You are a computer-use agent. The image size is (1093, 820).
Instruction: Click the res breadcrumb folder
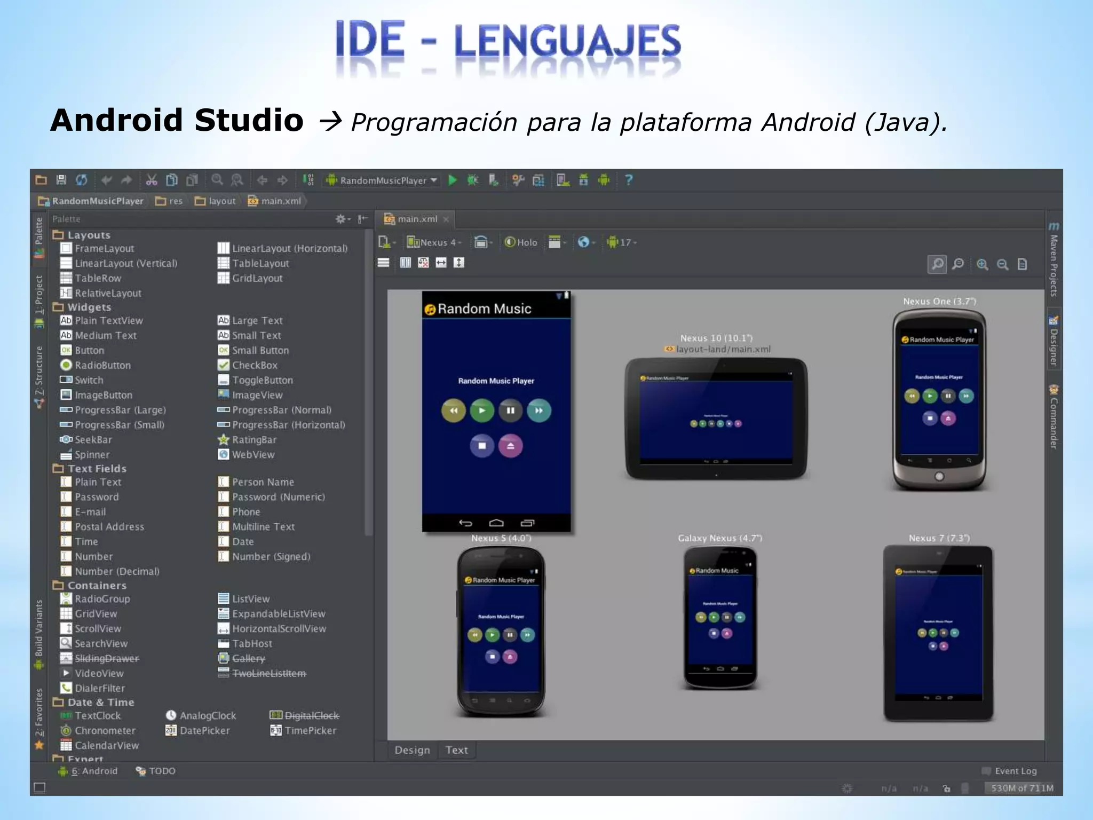(x=169, y=201)
